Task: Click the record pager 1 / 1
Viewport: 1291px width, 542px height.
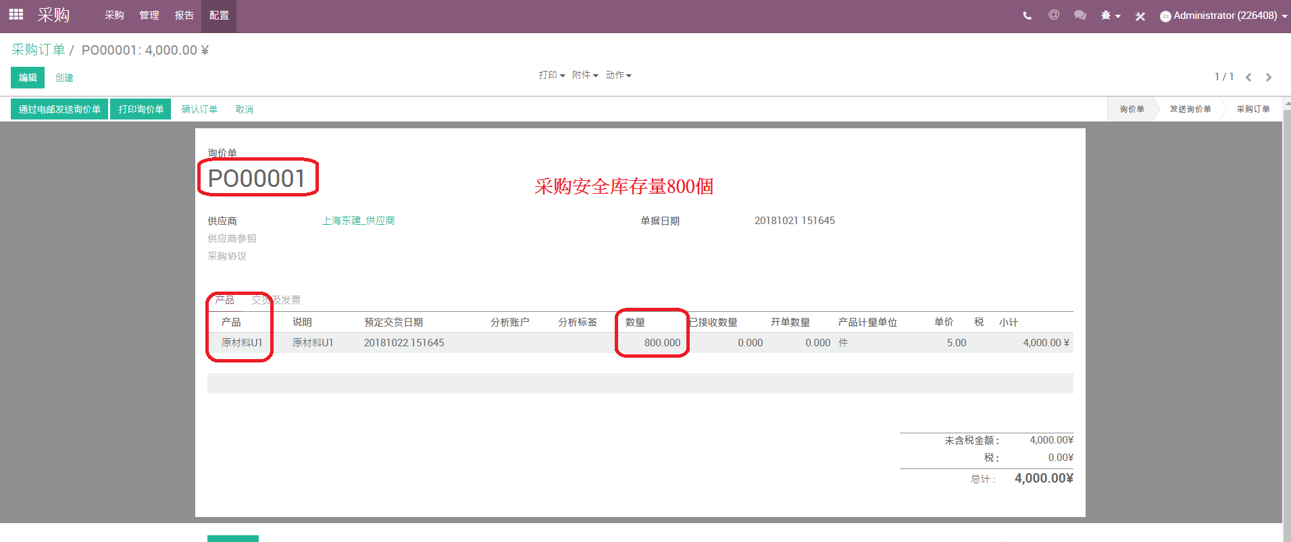Action: [1224, 77]
